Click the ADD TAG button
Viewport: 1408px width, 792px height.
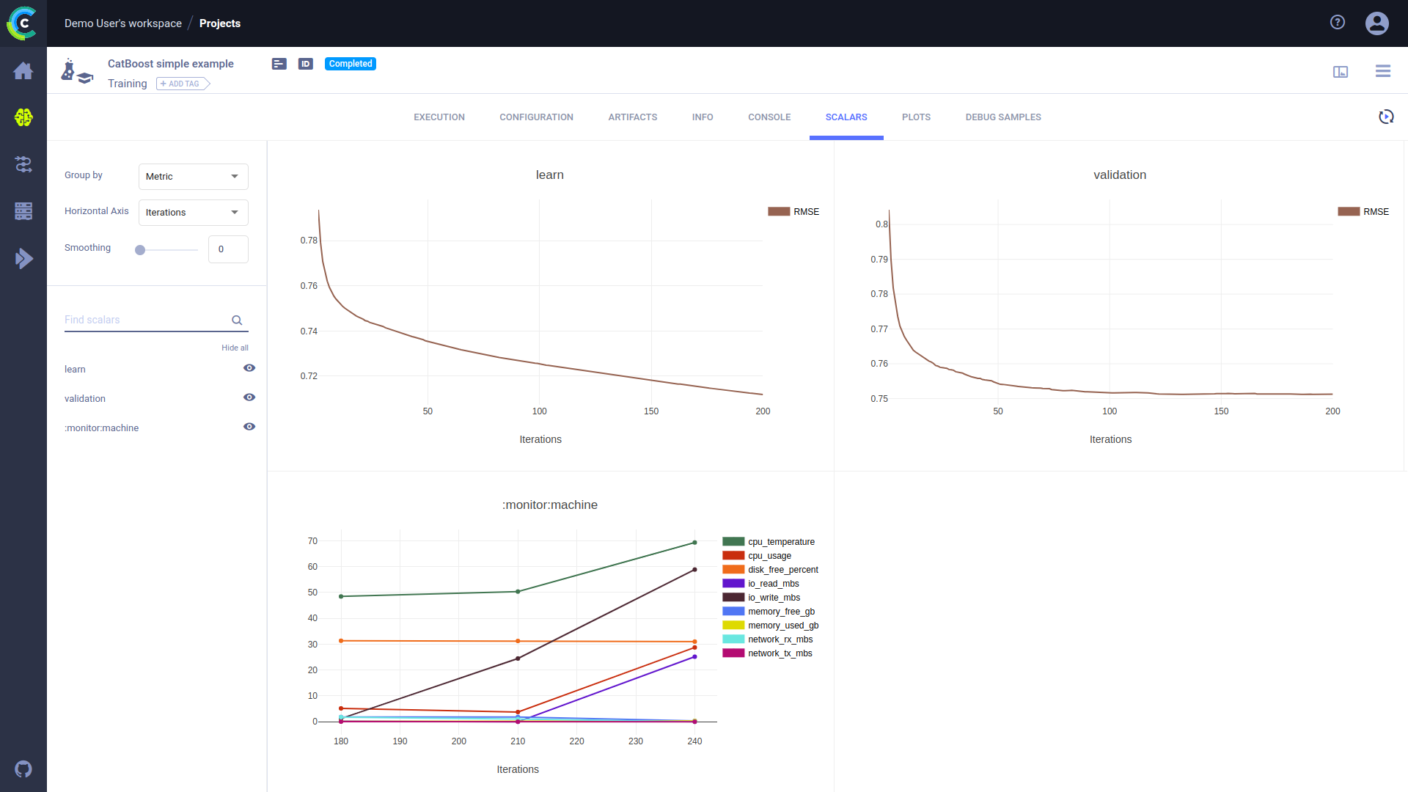[x=183, y=84]
